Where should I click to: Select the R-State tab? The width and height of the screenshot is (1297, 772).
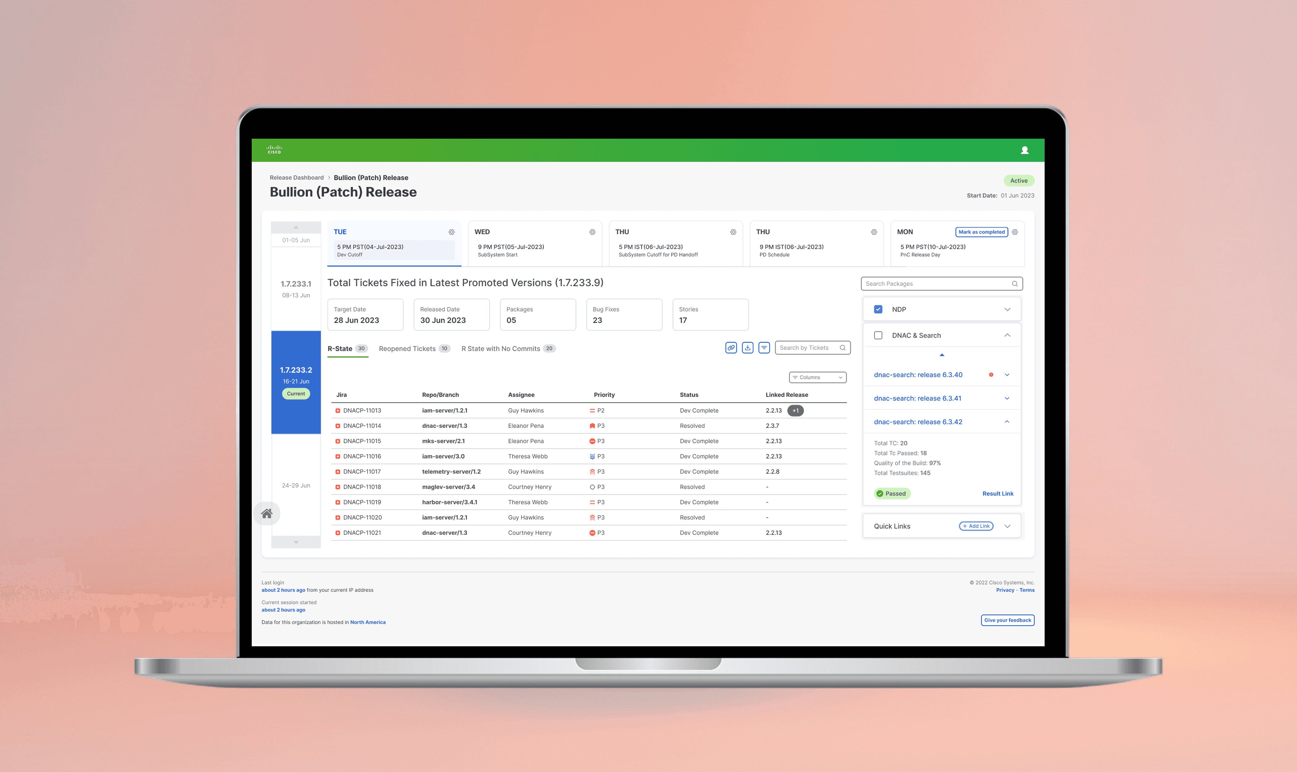pyautogui.click(x=347, y=349)
